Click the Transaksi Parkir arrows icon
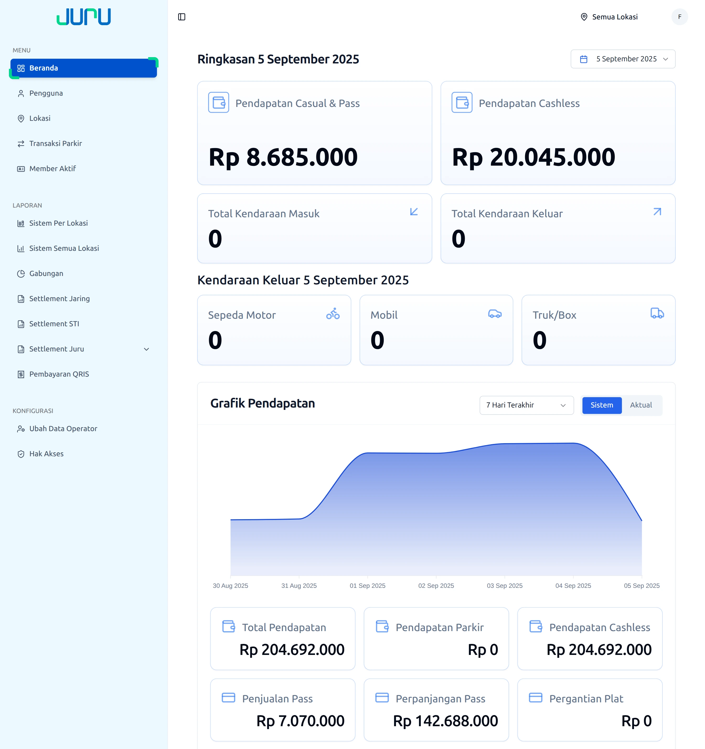The height and width of the screenshot is (749, 705). (x=21, y=144)
